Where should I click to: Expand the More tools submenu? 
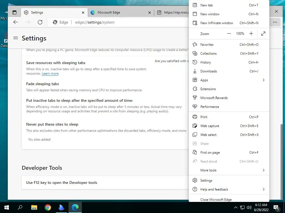(x=229, y=170)
